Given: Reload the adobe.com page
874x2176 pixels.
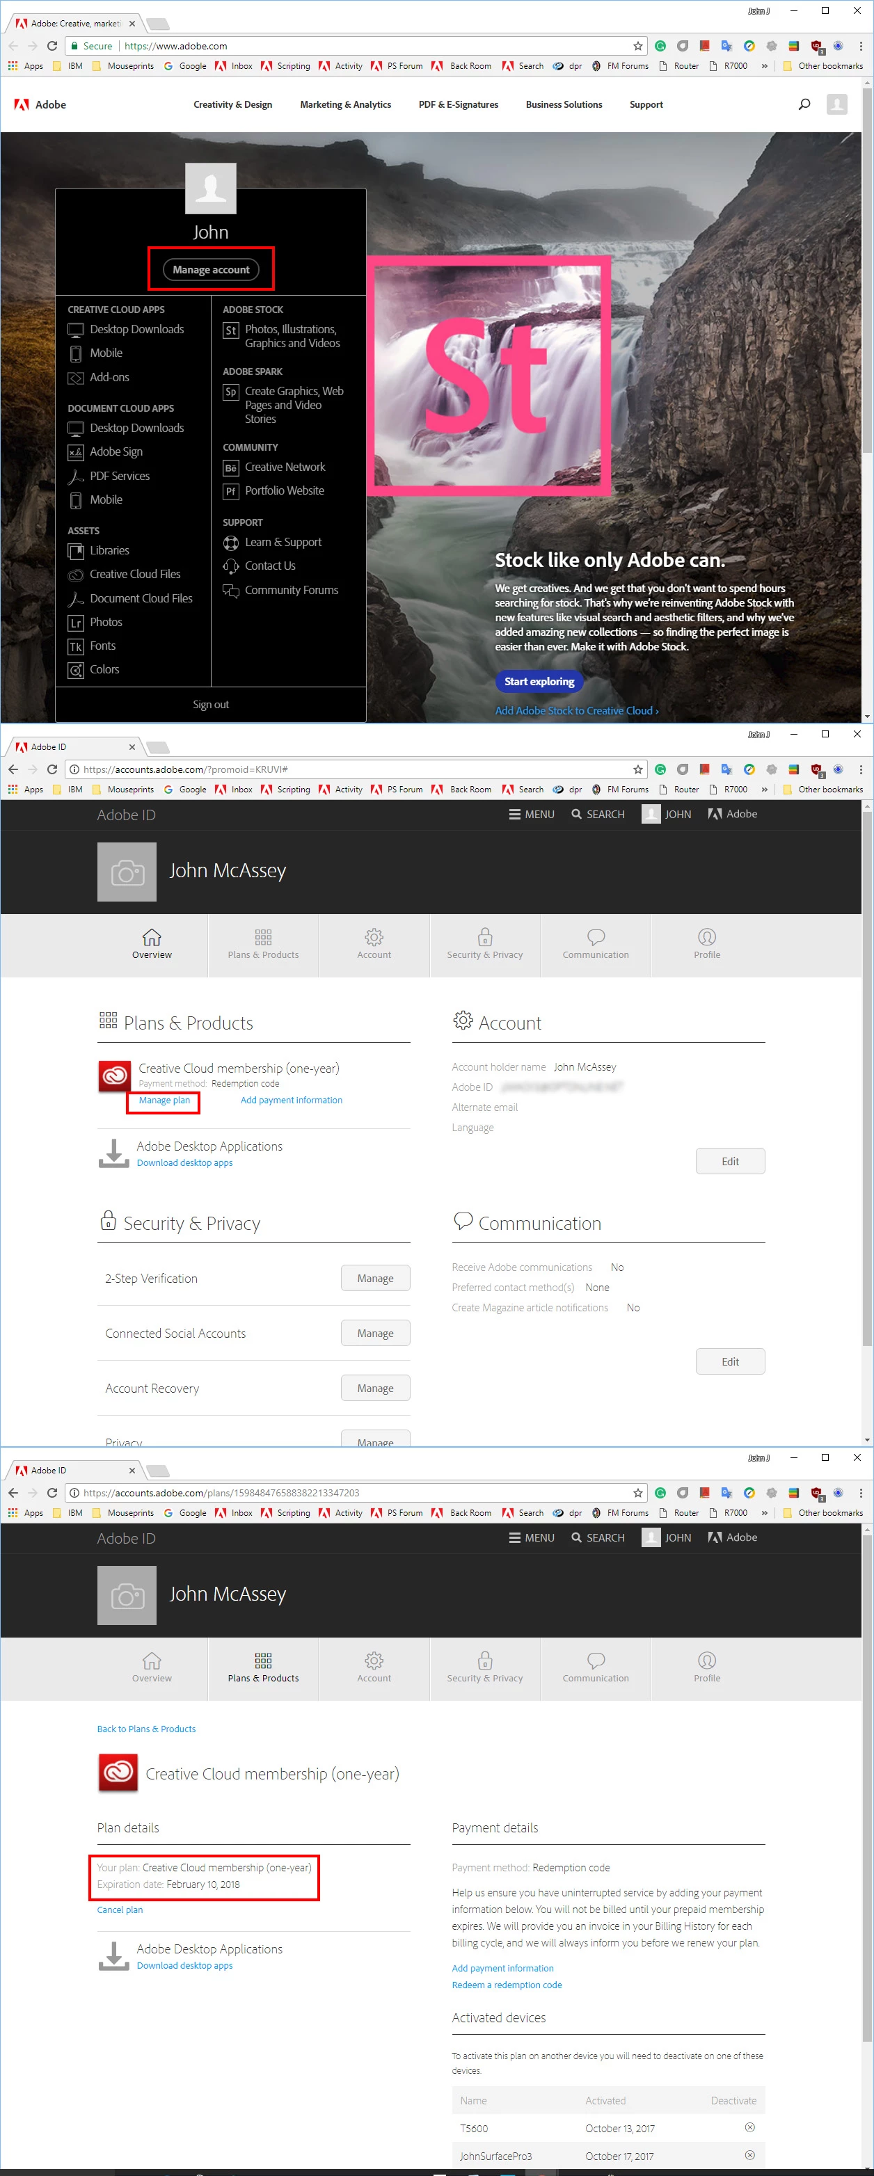Looking at the screenshot, I should click(52, 46).
